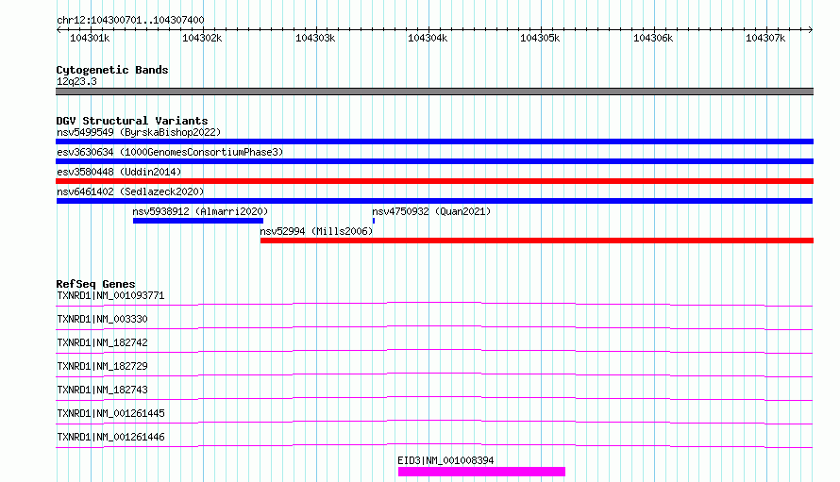
Task: Click the 104307k ruler label
Action: (x=765, y=38)
